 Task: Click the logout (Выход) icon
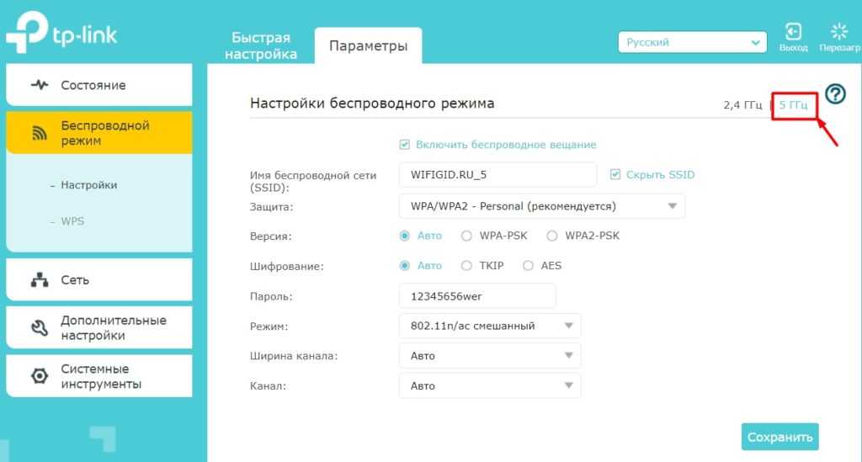coord(793,32)
